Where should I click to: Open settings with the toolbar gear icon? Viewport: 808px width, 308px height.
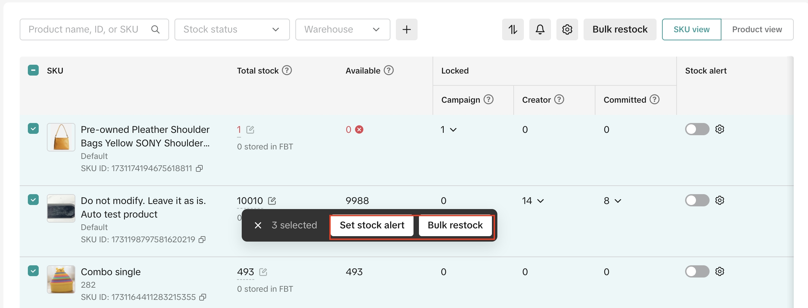click(x=567, y=29)
